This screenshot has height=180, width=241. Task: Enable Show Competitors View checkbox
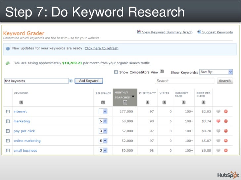[x=116, y=72]
